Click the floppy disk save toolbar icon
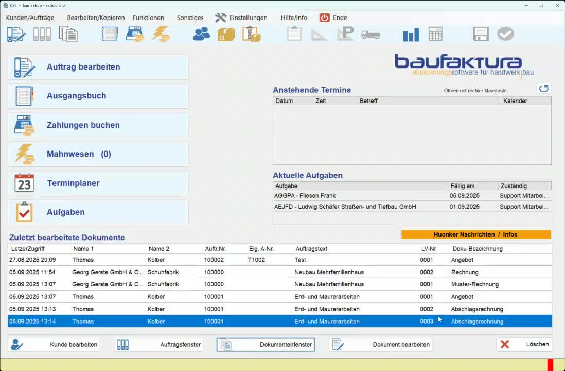 [x=481, y=35]
